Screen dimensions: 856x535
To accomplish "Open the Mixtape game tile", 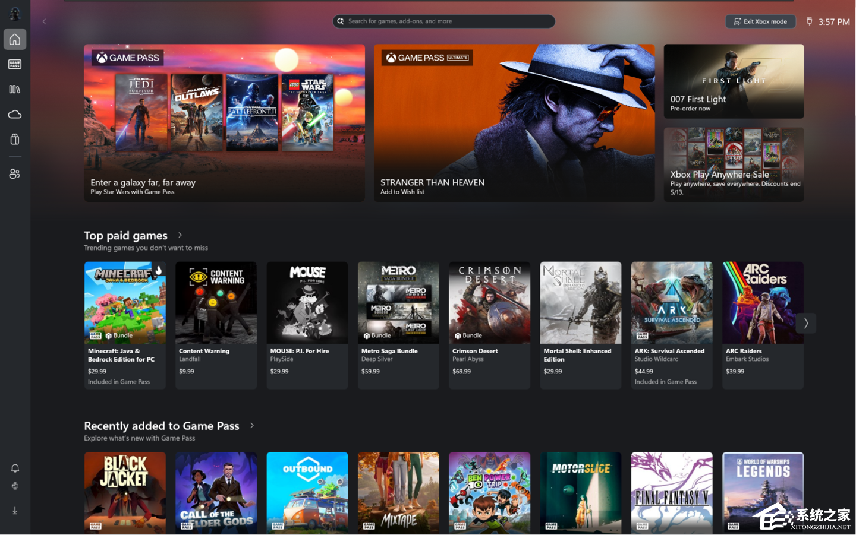I will [398, 493].
